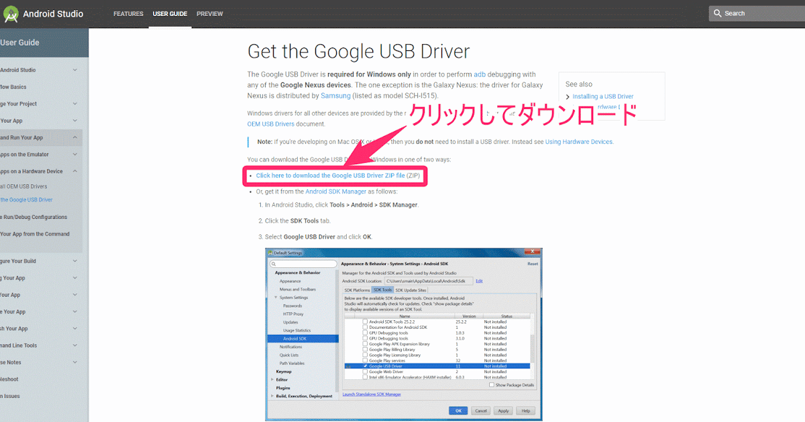The width and height of the screenshot is (805, 422).
Task: Select Keymap in the dialog tree
Action: tap(284, 371)
